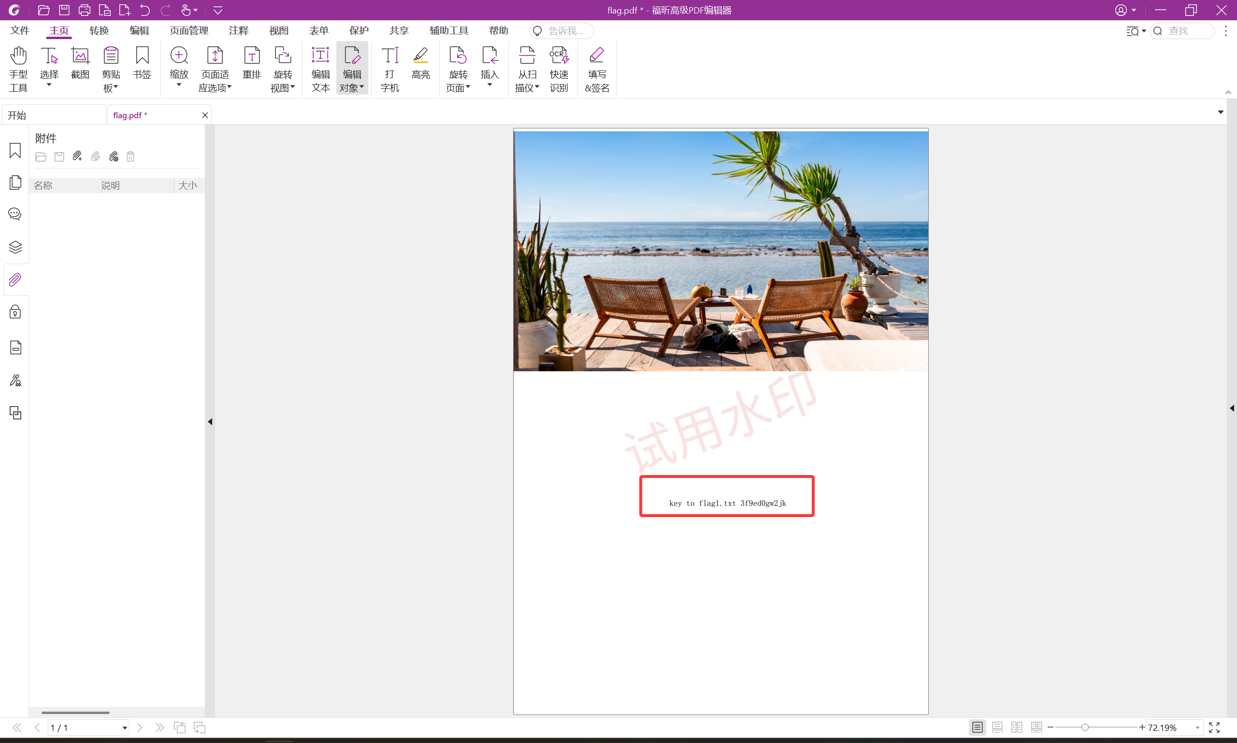Open the Digital Signatures panel in sidebar
The height and width of the screenshot is (743, 1237).
15,380
